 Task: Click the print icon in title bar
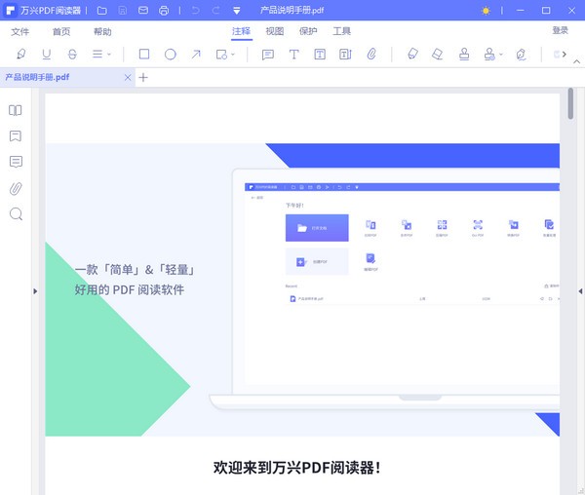(x=164, y=11)
